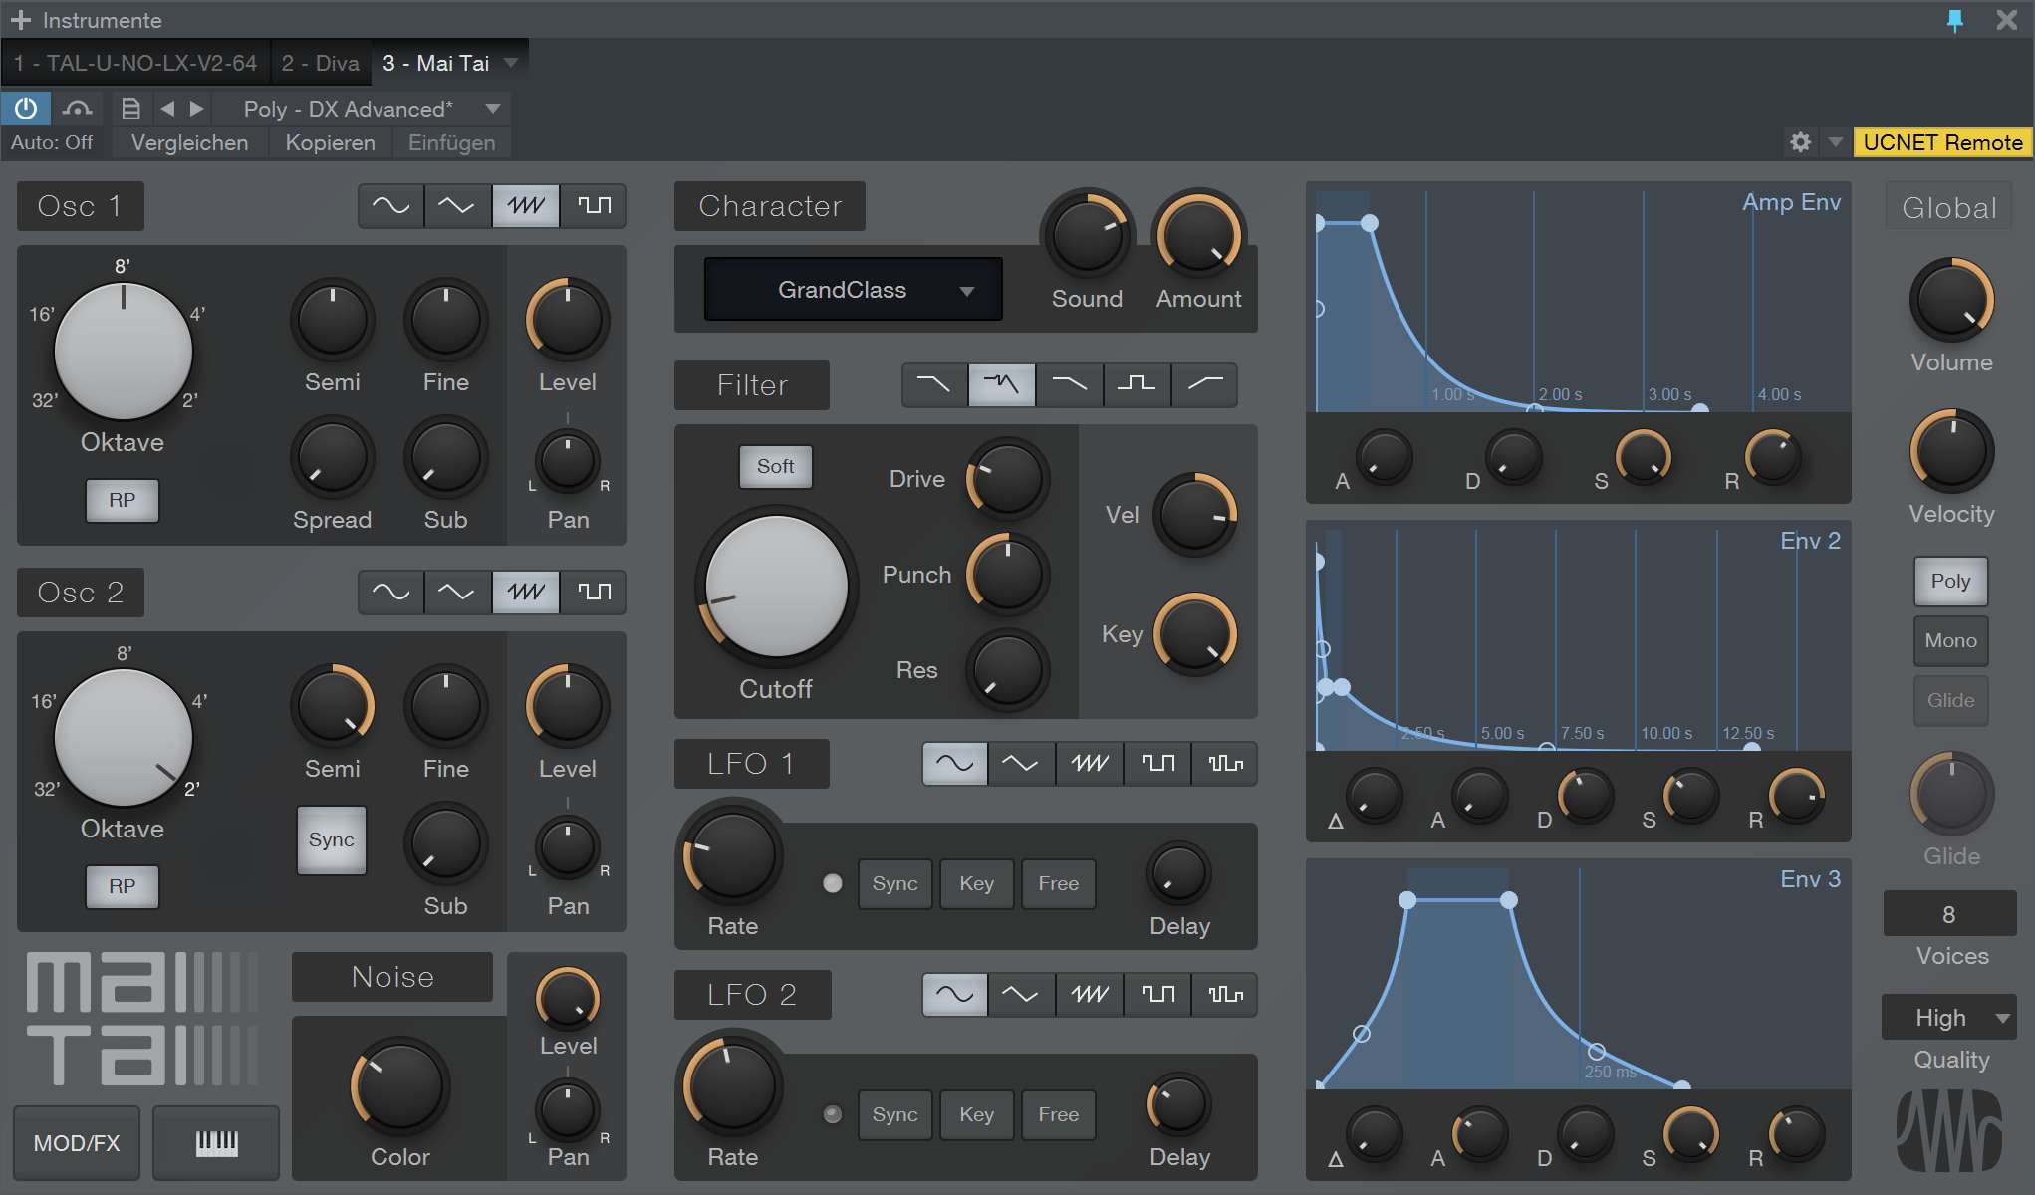Click the filter Cutoff knob
Screen dimensions: 2035x1195
(776, 586)
